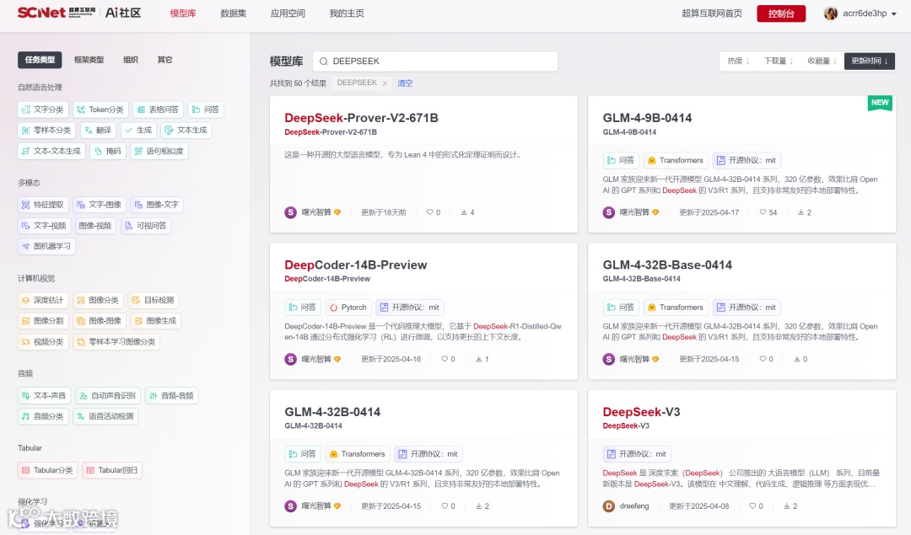This screenshot has width=911, height=535.
Task: Click the Tabular回归 table icon
Action: [x=90, y=471]
